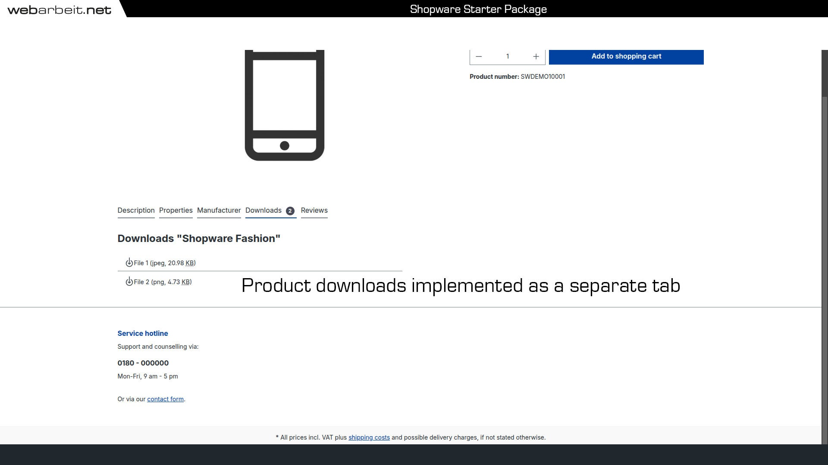
Task: Open the Manufacturer tab
Action: point(219,211)
